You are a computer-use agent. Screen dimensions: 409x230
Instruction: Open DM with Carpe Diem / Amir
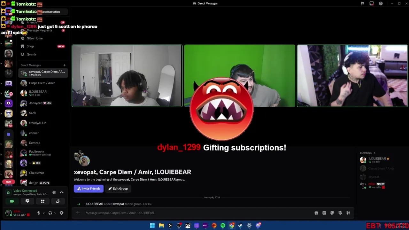pyautogui.click(x=42, y=83)
